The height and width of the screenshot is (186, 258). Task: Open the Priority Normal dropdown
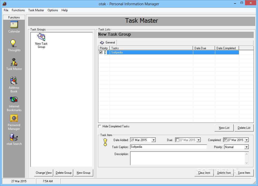[246, 147]
